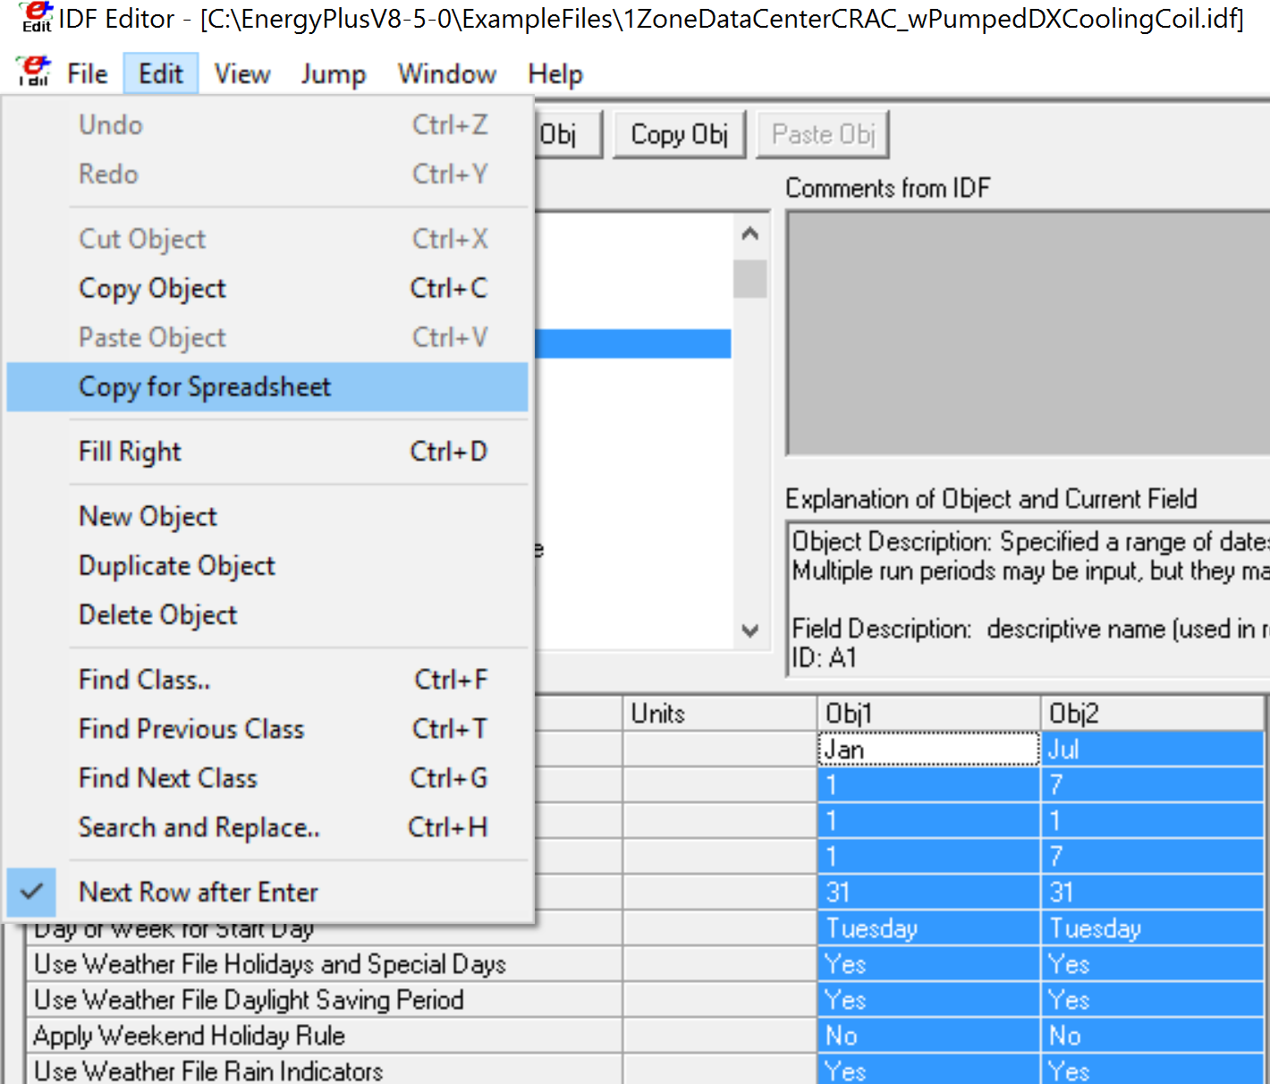Choose Fill Right in Edit menu
Screen dimensions: 1270x1084
point(267,452)
